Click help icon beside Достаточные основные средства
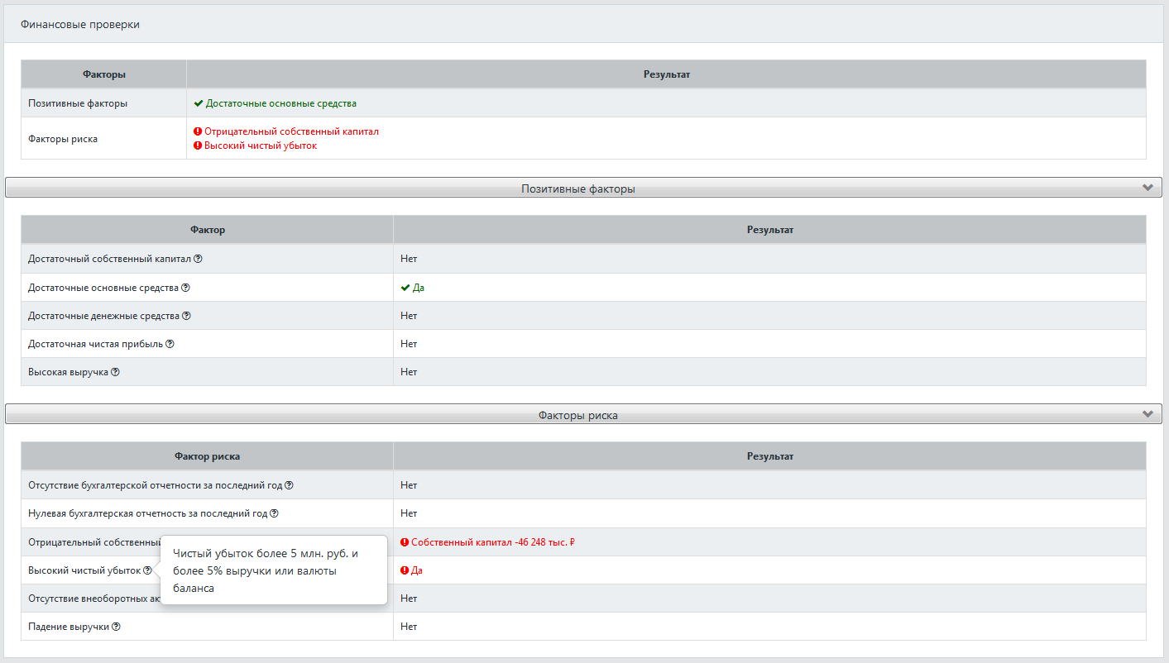Image resolution: width=1169 pixels, height=663 pixels. pyautogui.click(x=185, y=288)
